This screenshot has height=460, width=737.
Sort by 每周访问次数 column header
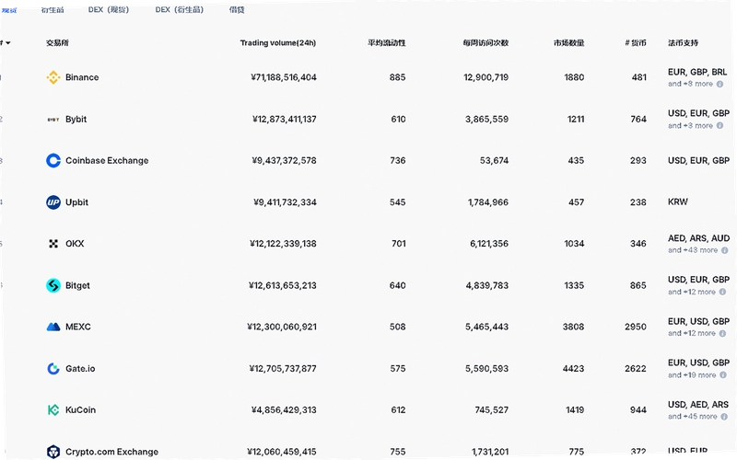(485, 42)
